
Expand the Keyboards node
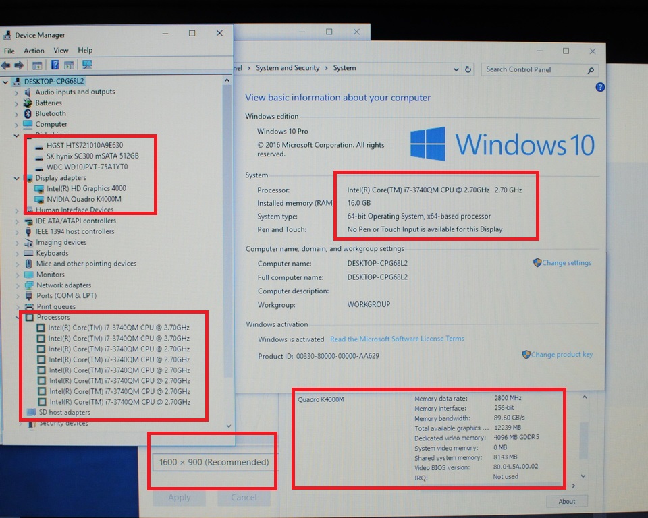(17, 254)
